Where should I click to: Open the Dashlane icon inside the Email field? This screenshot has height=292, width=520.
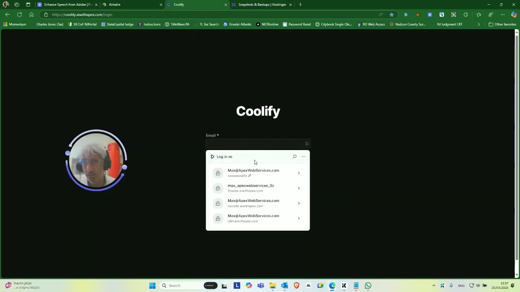coord(307,144)
